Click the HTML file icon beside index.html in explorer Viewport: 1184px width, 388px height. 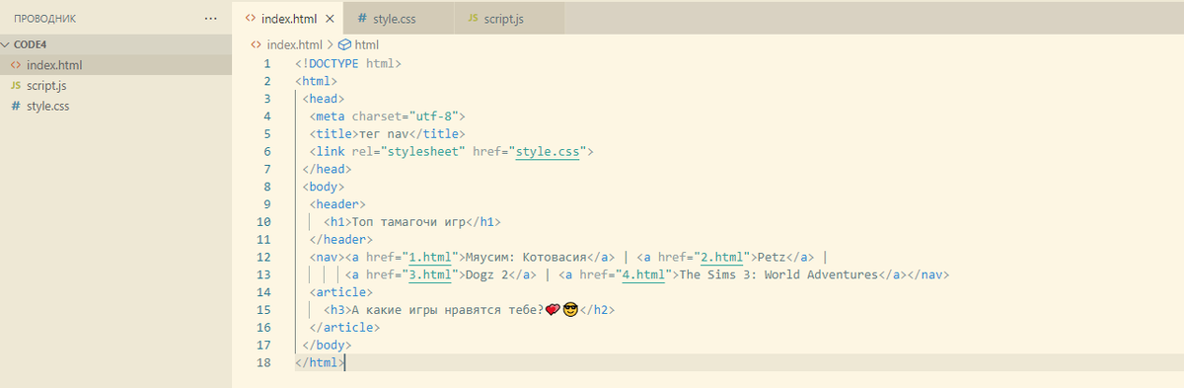pyautogui.click(x=15, y=65)
